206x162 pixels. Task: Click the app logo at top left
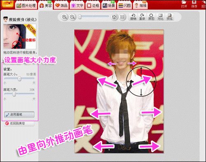[8, 4]
